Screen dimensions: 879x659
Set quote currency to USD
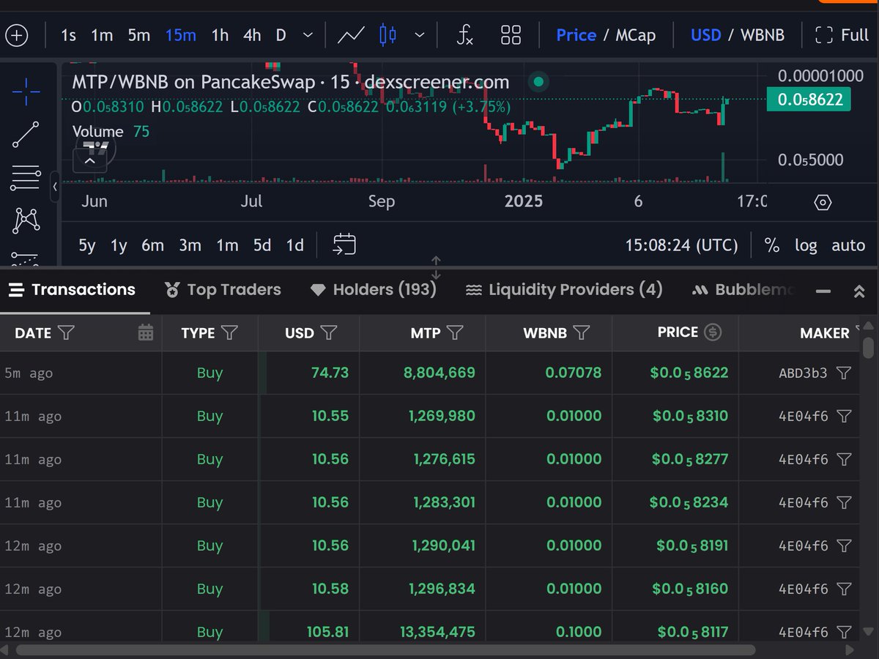705,35
